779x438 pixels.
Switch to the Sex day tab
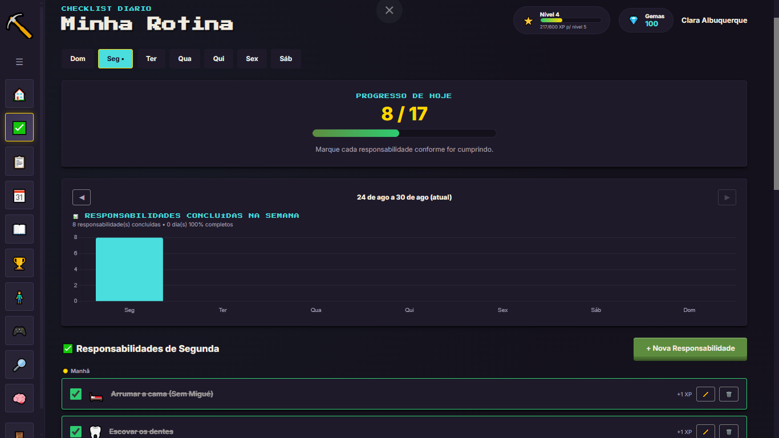252,59
